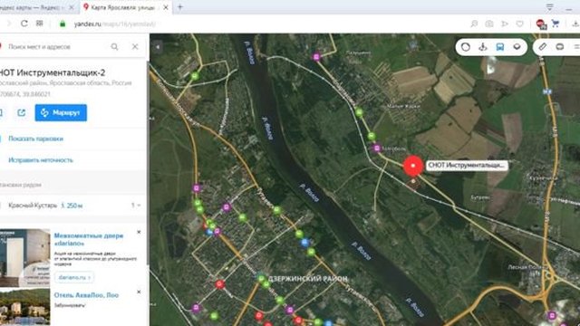This screenshot has height=326, width=580.
Task: Click the red adblock extension icon
Action: coord(541,24)
